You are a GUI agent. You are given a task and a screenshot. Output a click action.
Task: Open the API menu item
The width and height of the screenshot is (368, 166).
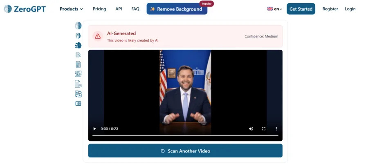click(119, 9)
